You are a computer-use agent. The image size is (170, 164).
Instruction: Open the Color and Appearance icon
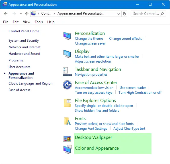[x=67, y=149]
